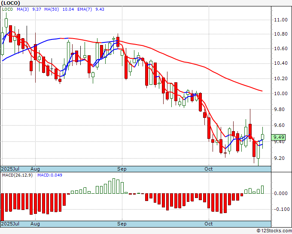Click the tallest green candle near 11.00
The width and height of the screenshot is (292, 234).
tap(6, 23)
